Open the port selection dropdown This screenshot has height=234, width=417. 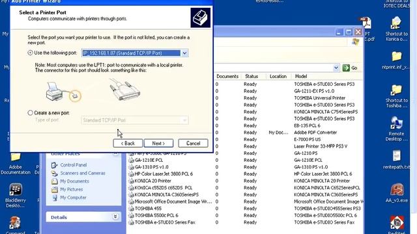click(184, 53)
